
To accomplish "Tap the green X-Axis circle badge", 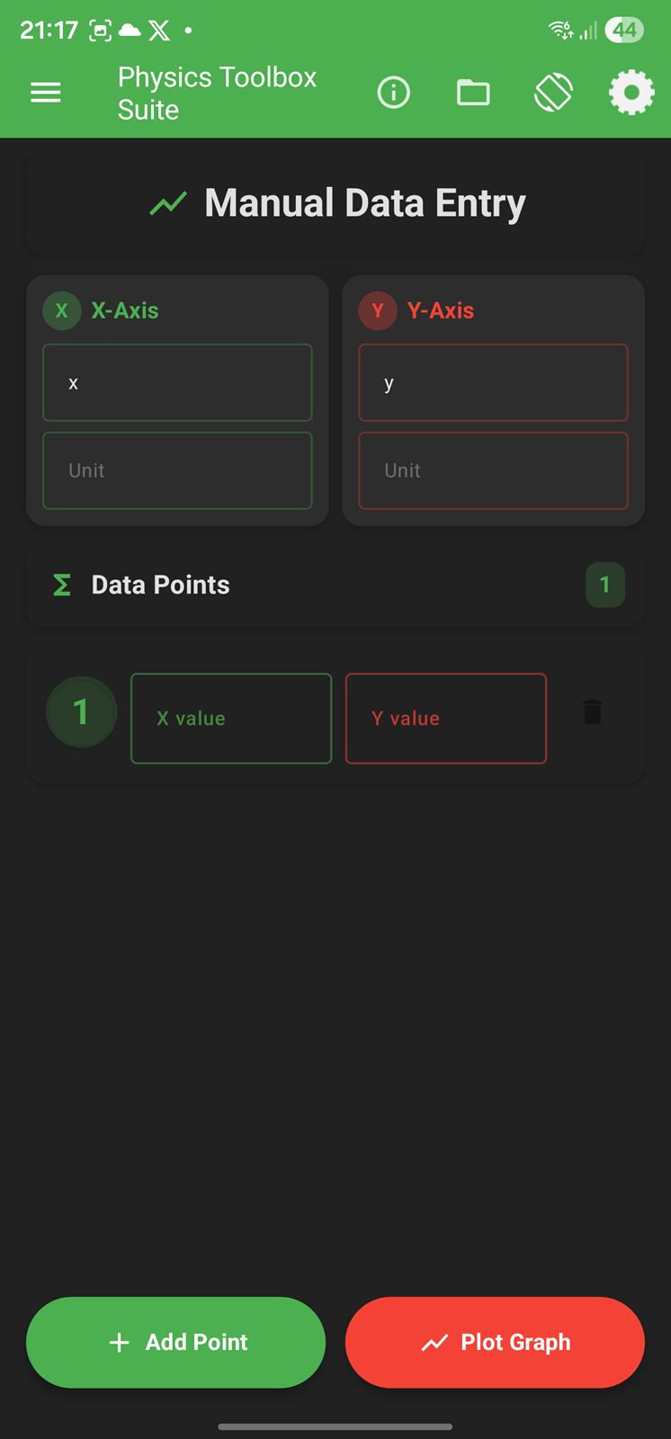I will click(x=62, y=311).
